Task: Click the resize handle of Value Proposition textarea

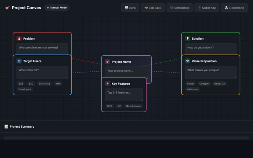Action: tap(235, 78)
